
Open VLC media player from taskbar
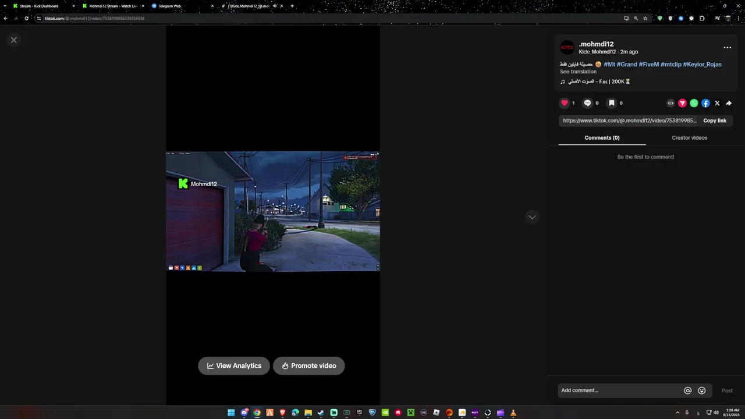pyautogui.click(x=513, y=413)
